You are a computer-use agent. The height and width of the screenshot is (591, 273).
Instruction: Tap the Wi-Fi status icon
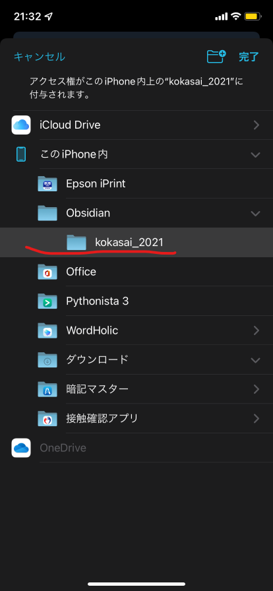click(x=236, y=16)
